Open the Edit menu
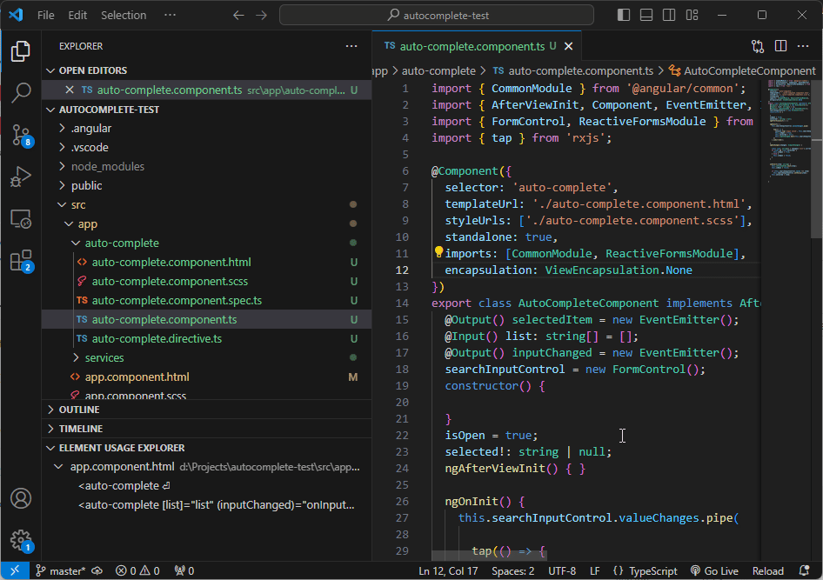Viewport: 823px width, 580px height. [x=77, y=15]
